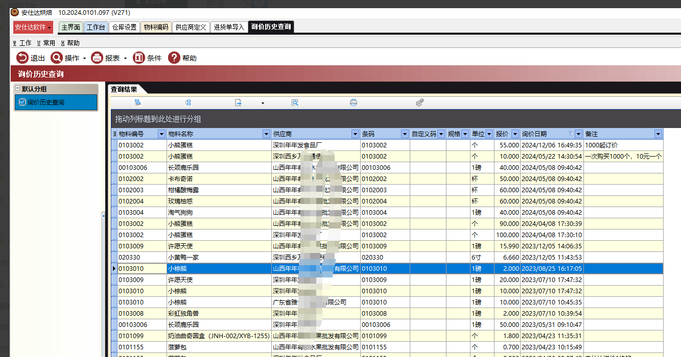Click the expand-all groups icon in results toolbar
681x357 pixels.
click(x=138, y=103)
